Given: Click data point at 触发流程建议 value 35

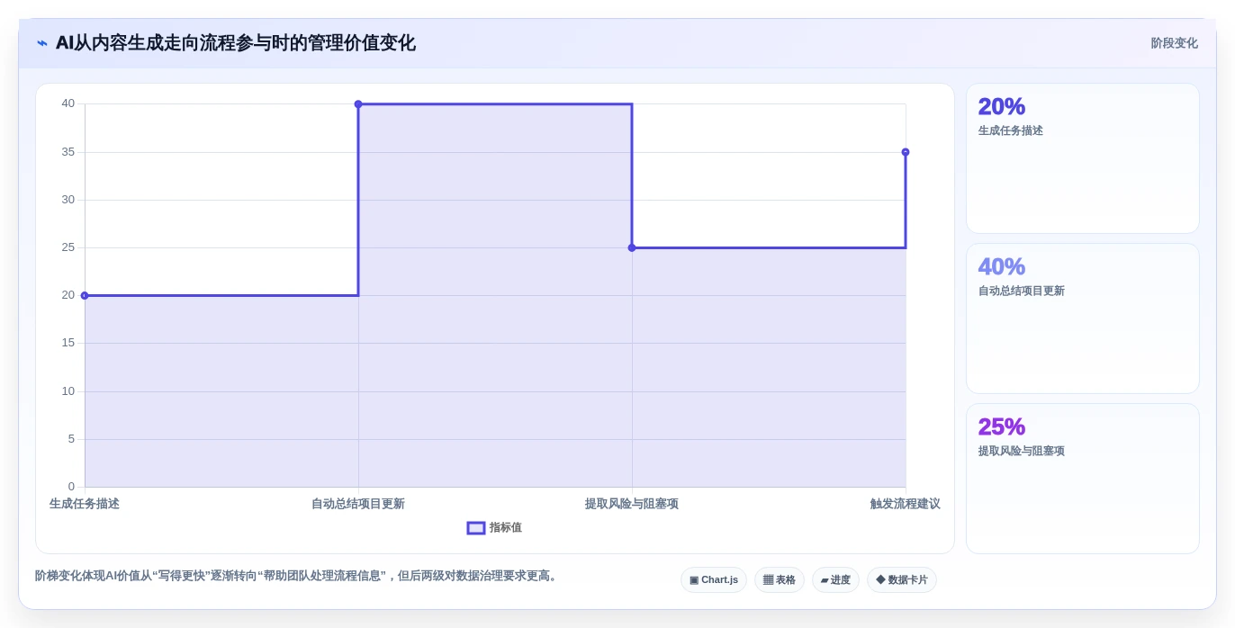Looking at the screenshot, I should tap(906, 152).
